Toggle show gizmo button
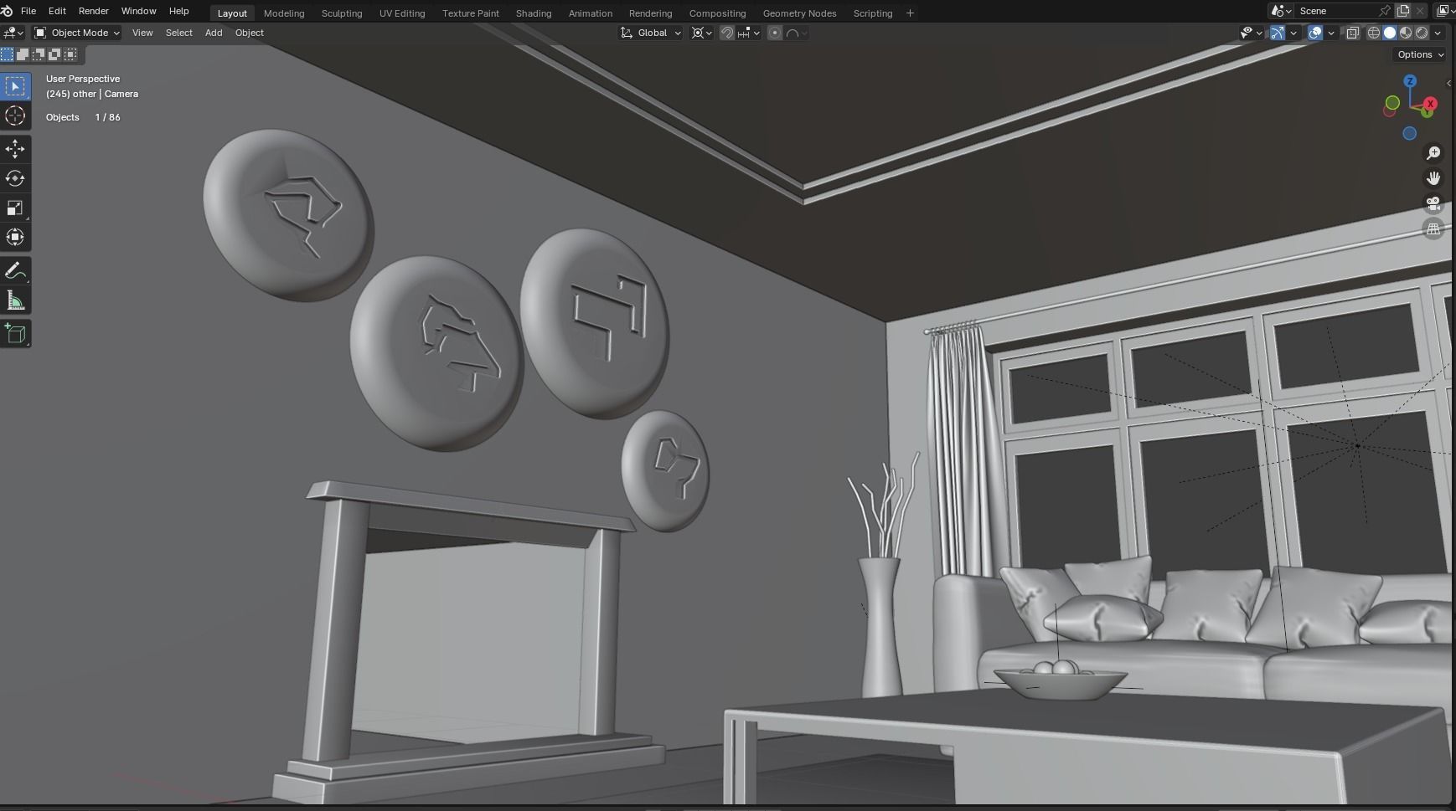 click(1278, 33)
